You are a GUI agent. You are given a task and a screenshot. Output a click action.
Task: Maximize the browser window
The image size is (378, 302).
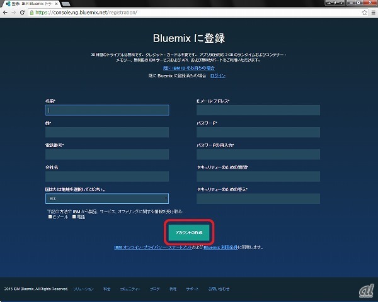tap(358, 3)
